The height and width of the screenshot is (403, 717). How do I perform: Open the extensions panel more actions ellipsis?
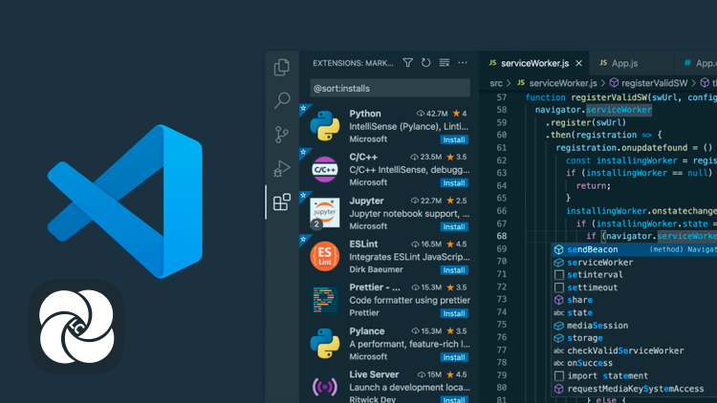click(x=463, y=63)
